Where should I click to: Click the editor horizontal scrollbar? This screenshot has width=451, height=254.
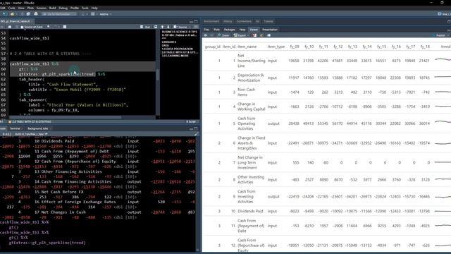tap(66, 117)
